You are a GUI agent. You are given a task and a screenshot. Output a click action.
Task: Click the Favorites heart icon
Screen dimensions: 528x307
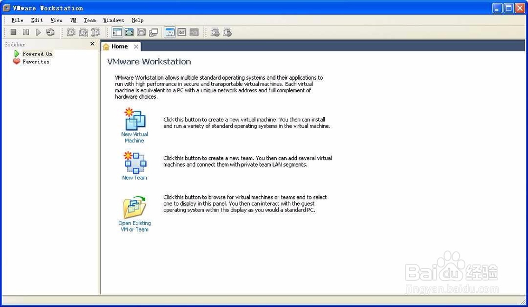coord(16,61)
